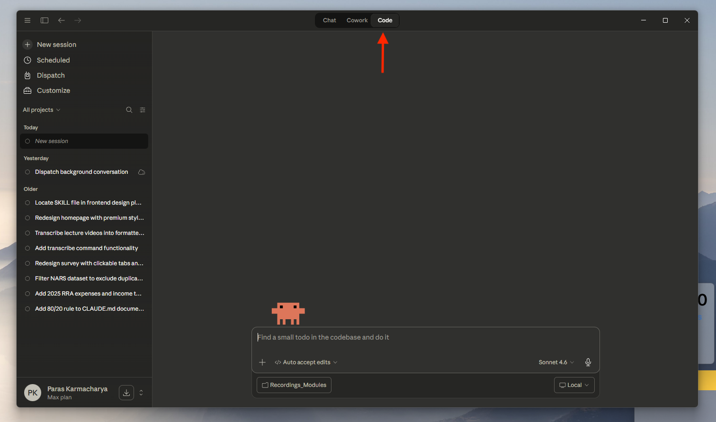Go back with the left arrow
716x422 pixels.
click(x=62, y=20)
